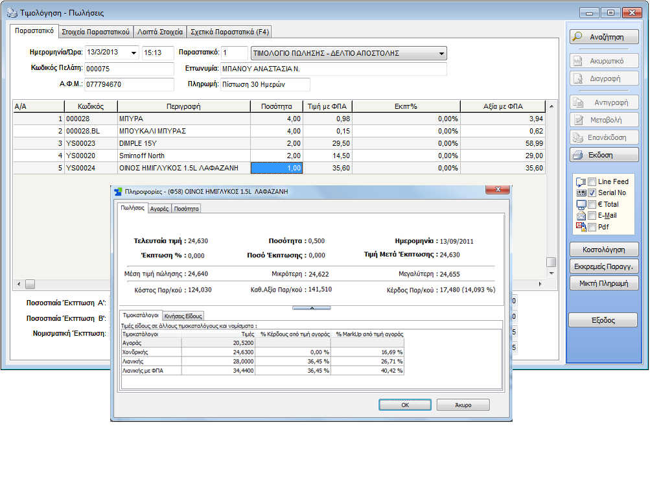Select the Σχετικά Παραστατικά (F4) tab
Screen dimensions: 650x490
click(x=229, y=32)
